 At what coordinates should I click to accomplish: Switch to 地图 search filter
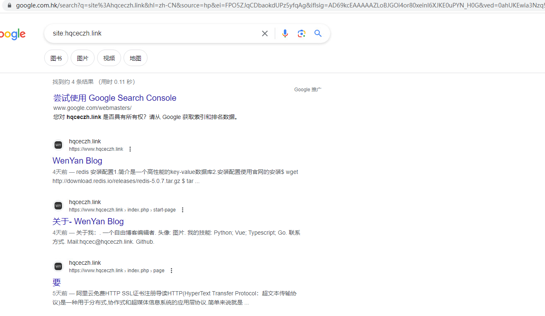136,58
